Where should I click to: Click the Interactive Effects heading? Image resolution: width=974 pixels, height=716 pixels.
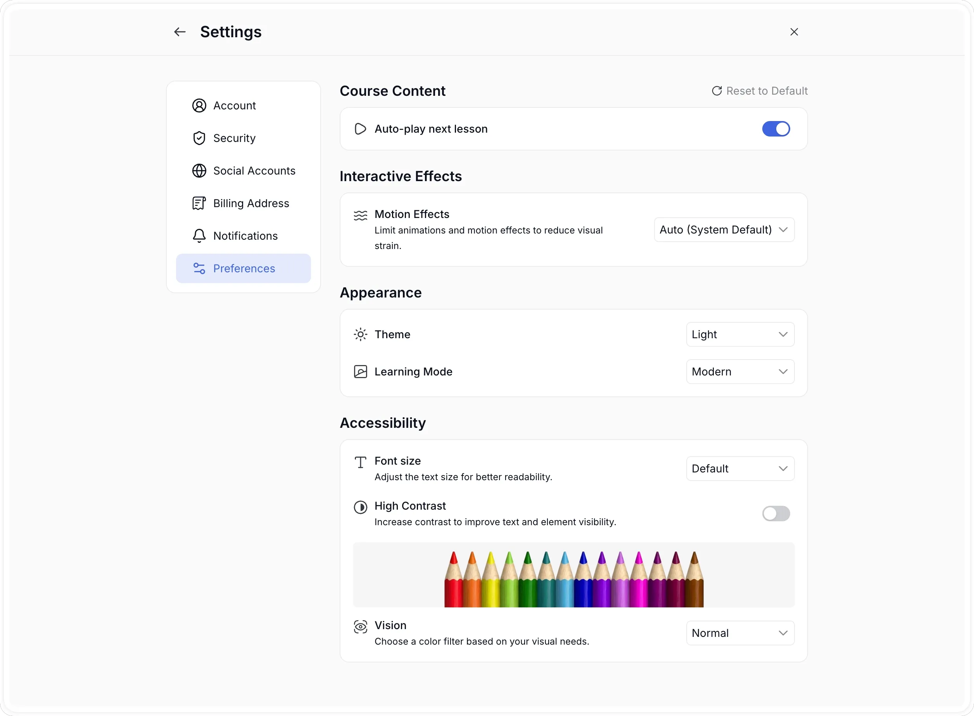click(x=401, y=176)
